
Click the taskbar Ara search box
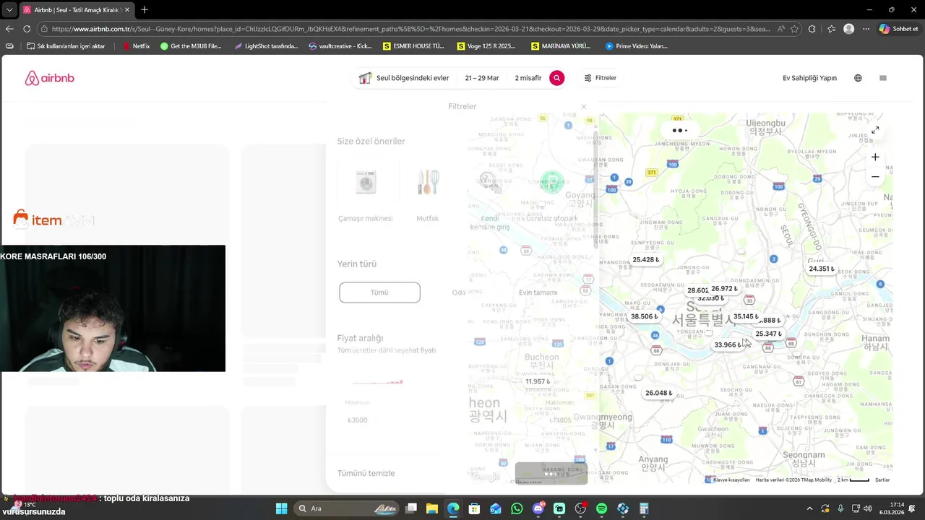click(345, 508)
